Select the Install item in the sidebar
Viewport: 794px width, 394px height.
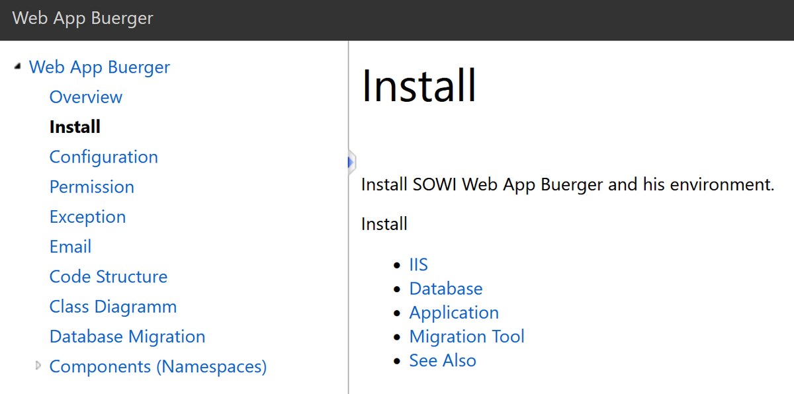75,126
